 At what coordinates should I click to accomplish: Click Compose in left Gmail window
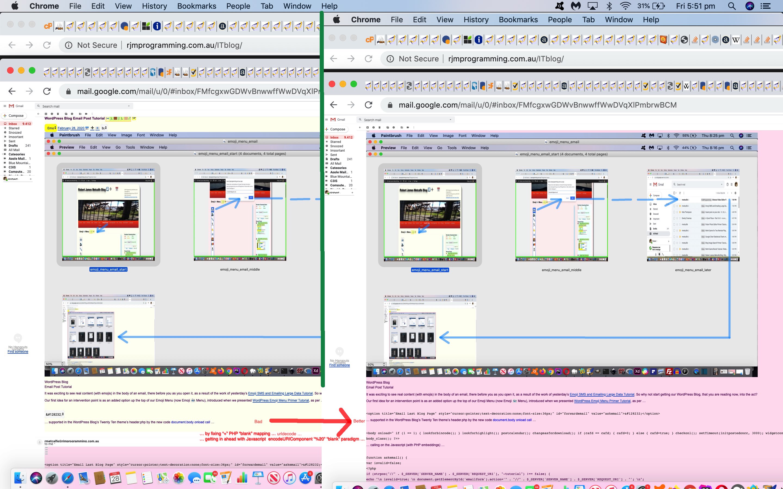14,115
